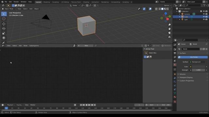Screen dimensions: 209x117
Task: Click the Blender logo menu icon
Action: point(2,2)
